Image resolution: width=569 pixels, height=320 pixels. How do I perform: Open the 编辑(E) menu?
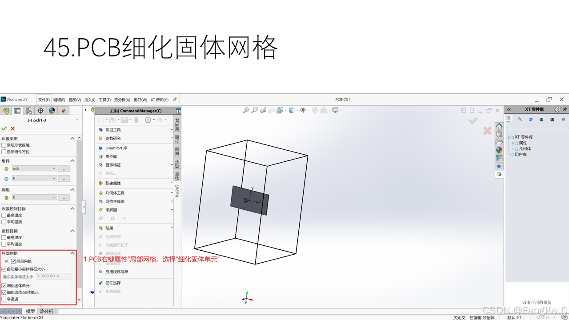pyautogui.click(x=59, y=100)
